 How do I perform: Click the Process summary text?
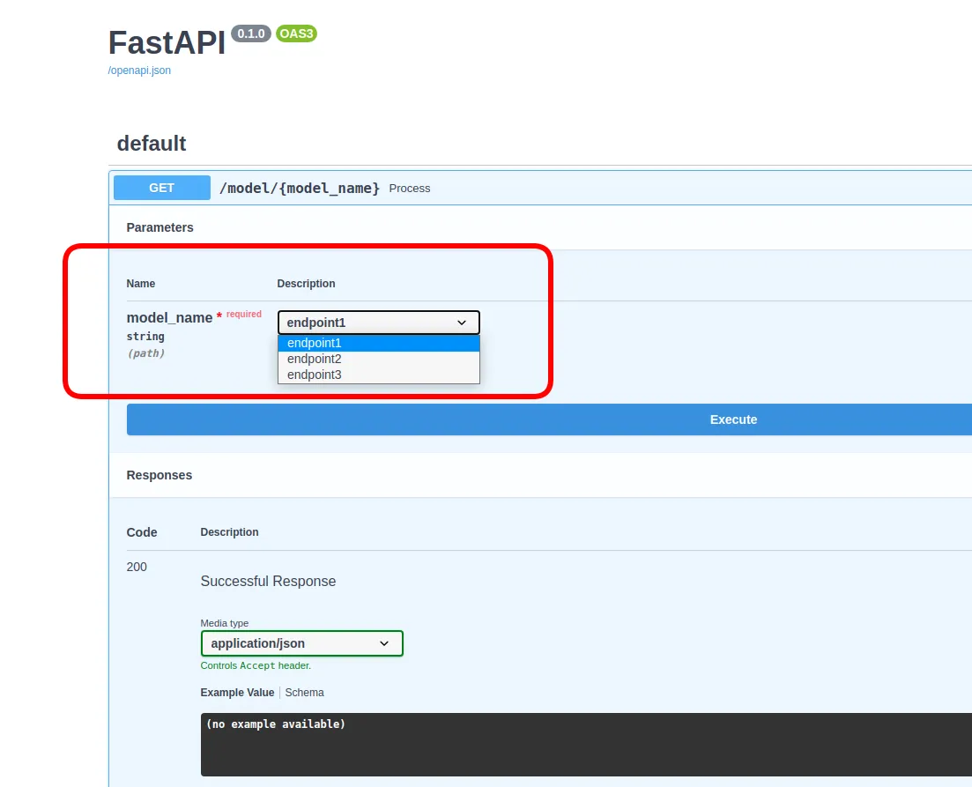410,189
